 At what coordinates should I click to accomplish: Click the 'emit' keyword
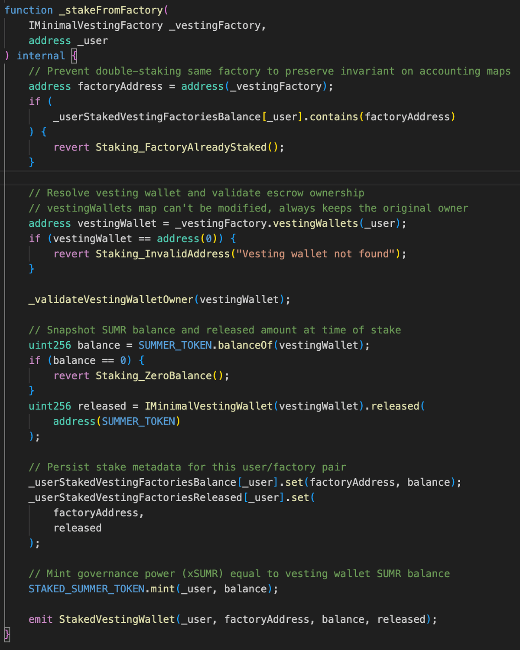41,619
